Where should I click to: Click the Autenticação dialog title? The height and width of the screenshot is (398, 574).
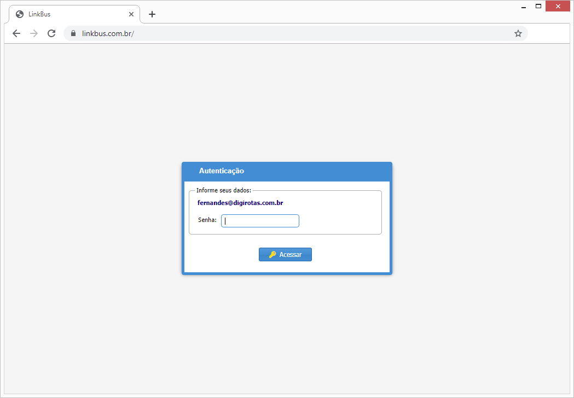coord(222,171)
